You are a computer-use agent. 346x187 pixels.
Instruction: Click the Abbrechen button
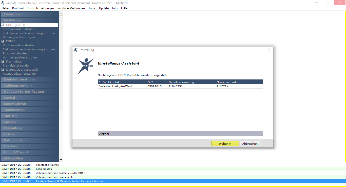250,144
